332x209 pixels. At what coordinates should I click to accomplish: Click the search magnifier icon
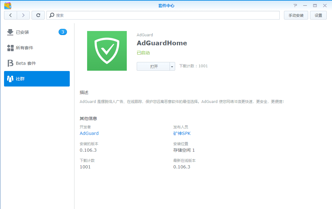(52, 15)
